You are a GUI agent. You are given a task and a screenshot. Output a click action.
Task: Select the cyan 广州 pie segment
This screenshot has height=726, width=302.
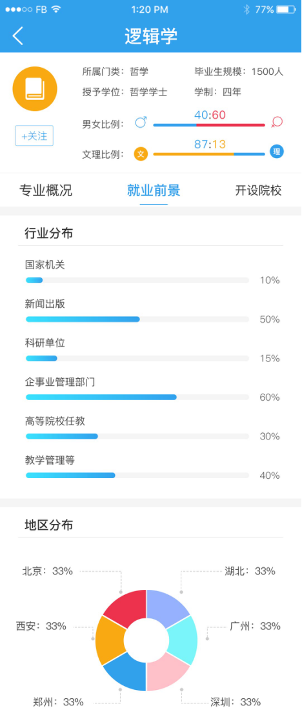(183, 640)
